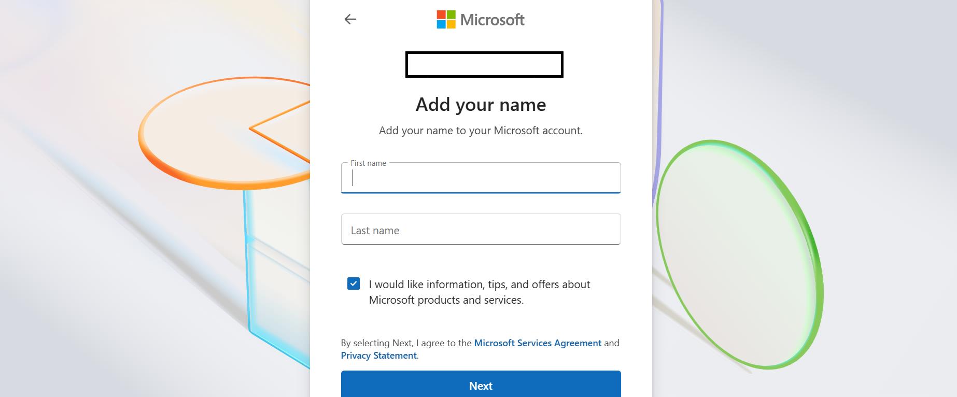Click the "Add your name" heading
This screenshot has height=397, width=957.
tap(481, 105)
